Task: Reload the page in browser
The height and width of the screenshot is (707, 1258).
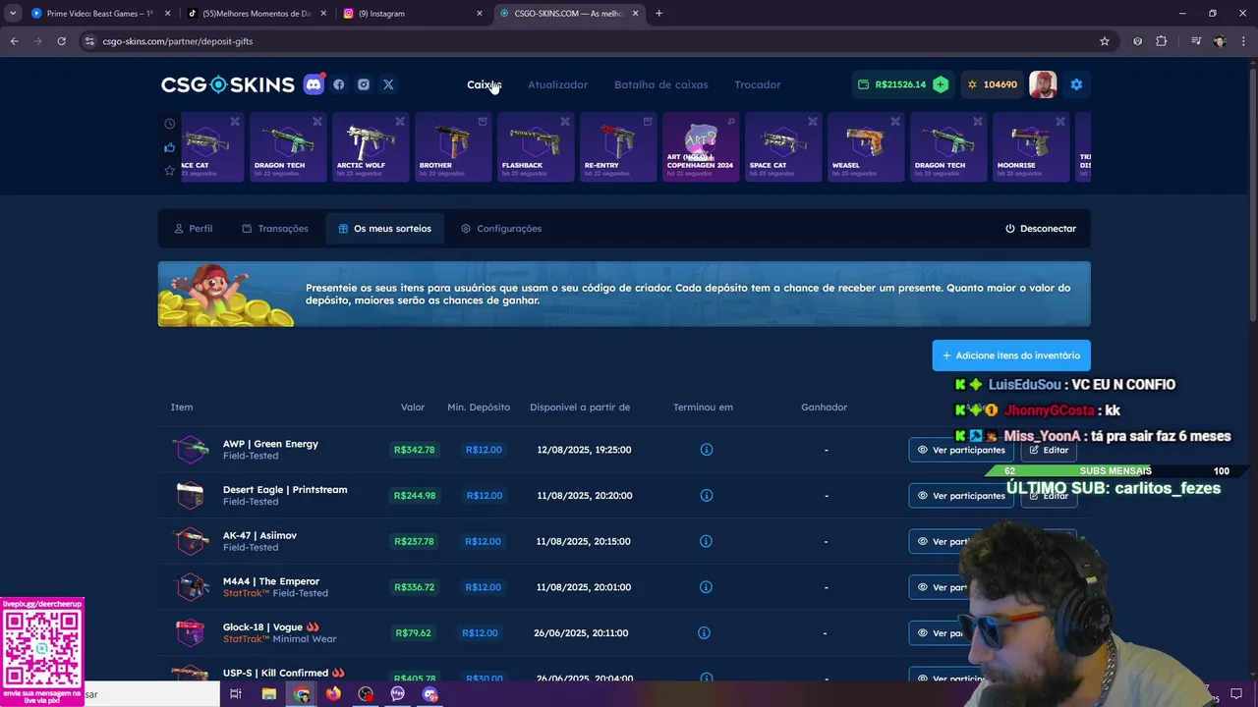Action: (x=61, y=41)
